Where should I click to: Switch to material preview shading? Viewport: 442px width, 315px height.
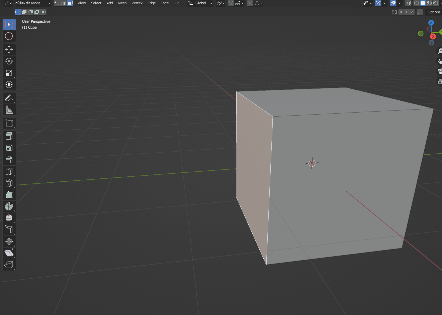(x=429, y=3)
